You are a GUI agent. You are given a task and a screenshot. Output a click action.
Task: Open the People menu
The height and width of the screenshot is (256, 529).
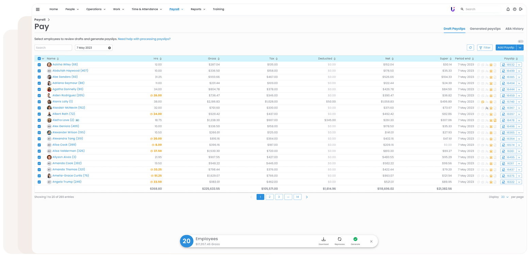[72, 9]
